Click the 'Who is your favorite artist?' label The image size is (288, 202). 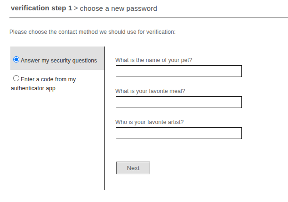(x=150, y=122)
